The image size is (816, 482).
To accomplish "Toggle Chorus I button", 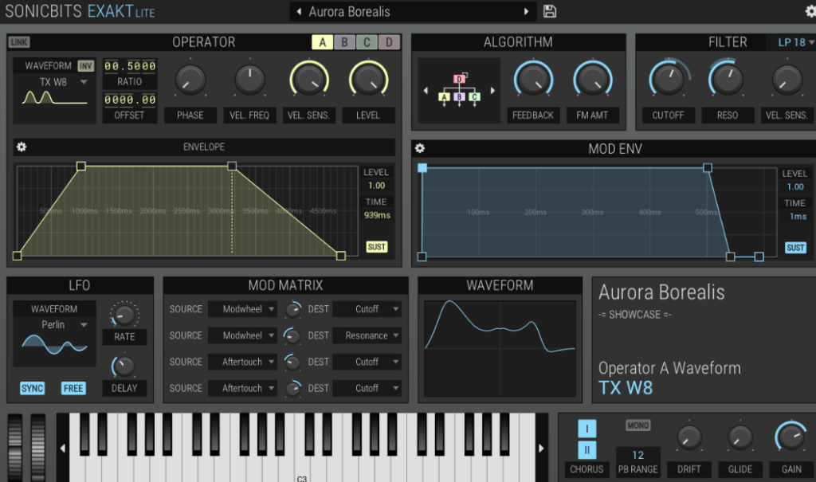I will (x=587, y=429).
